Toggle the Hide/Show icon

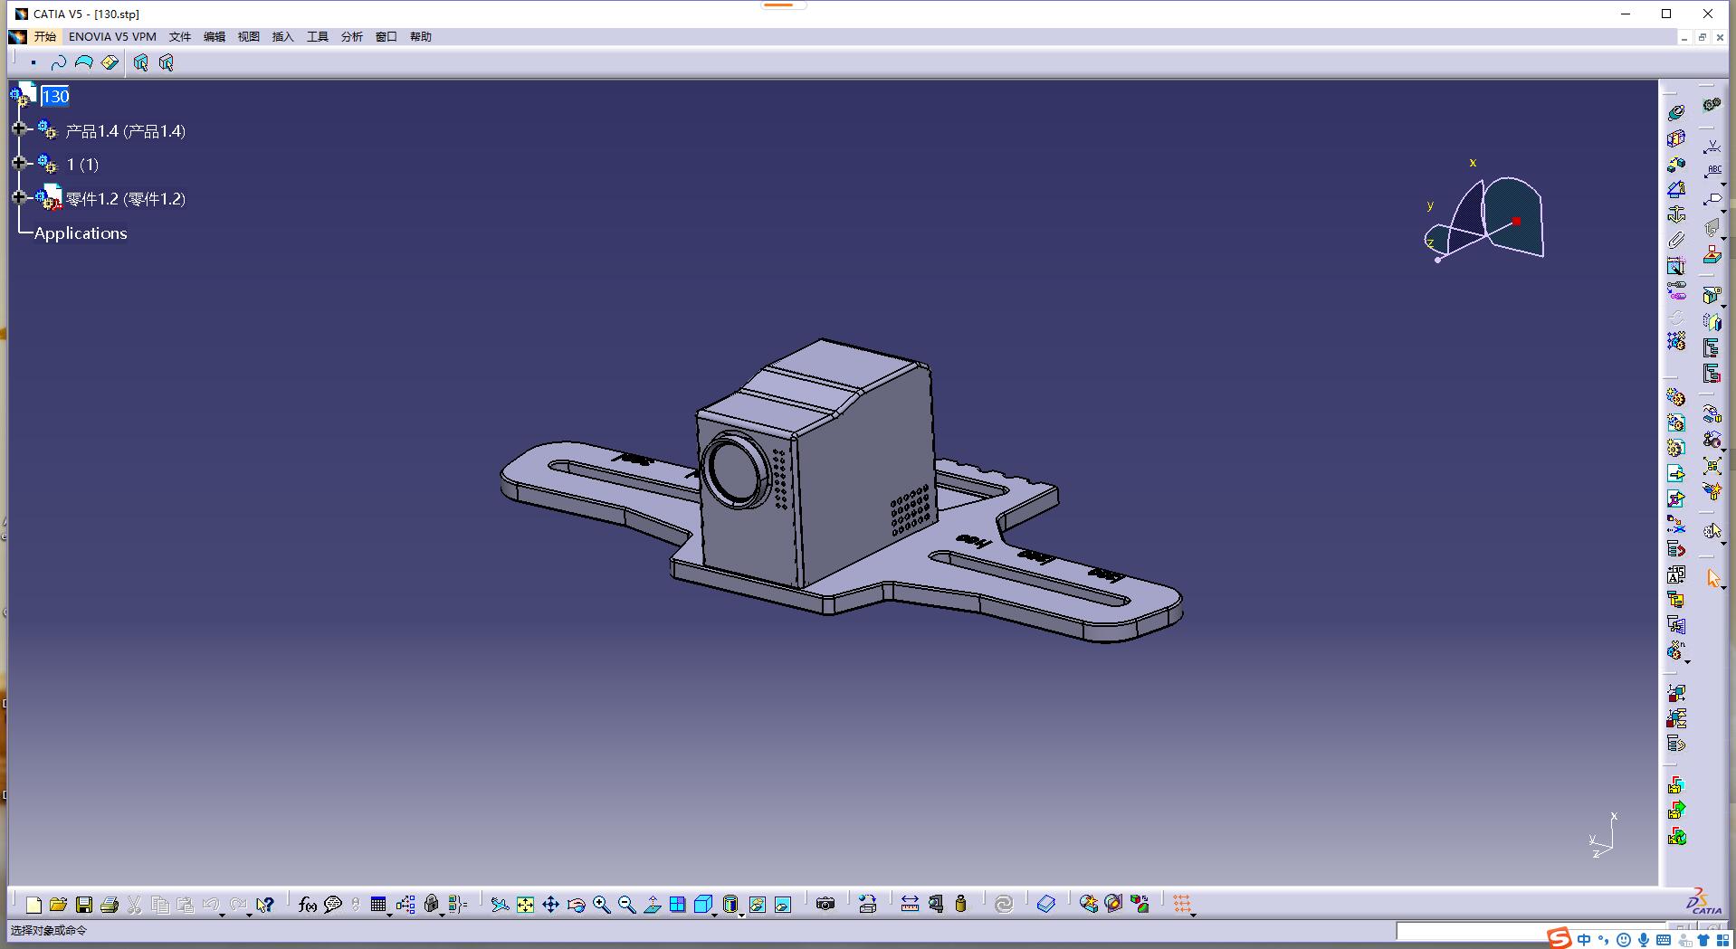pos(758,905)
